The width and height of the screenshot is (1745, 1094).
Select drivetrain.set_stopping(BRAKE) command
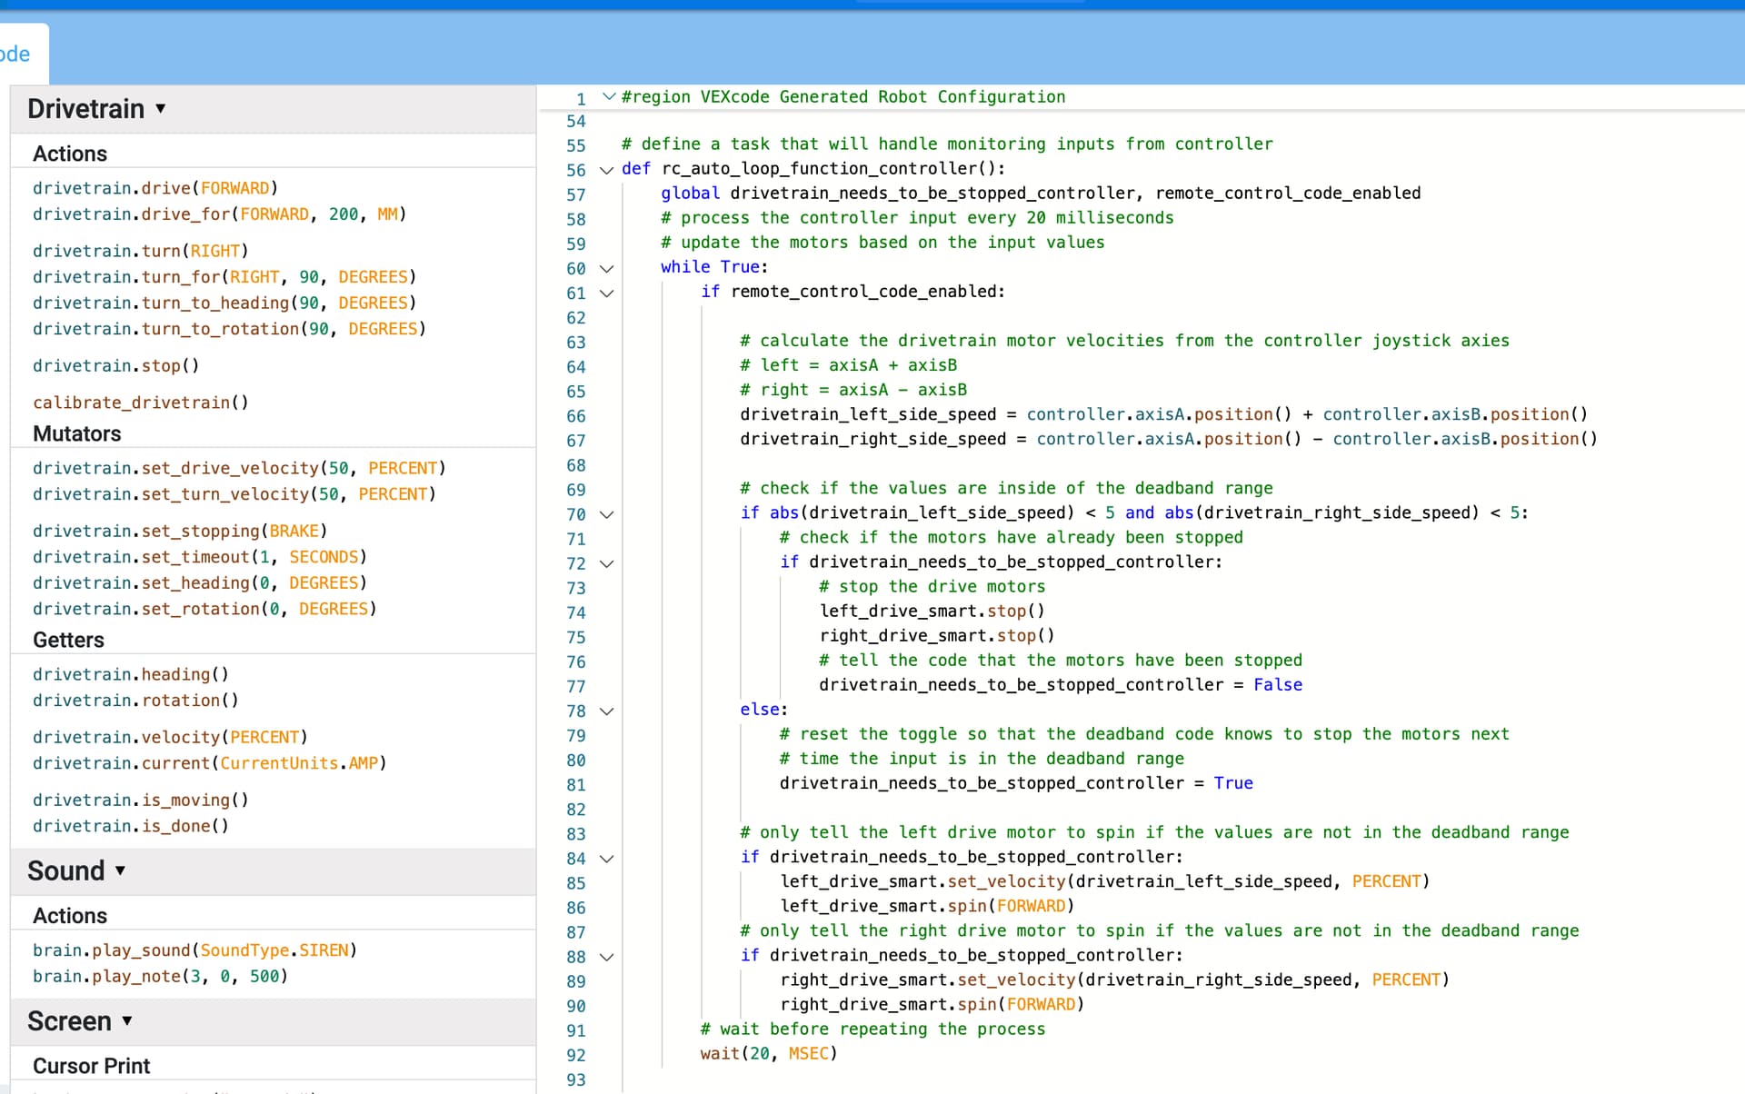pyautogui.click(x=179, y=531)
